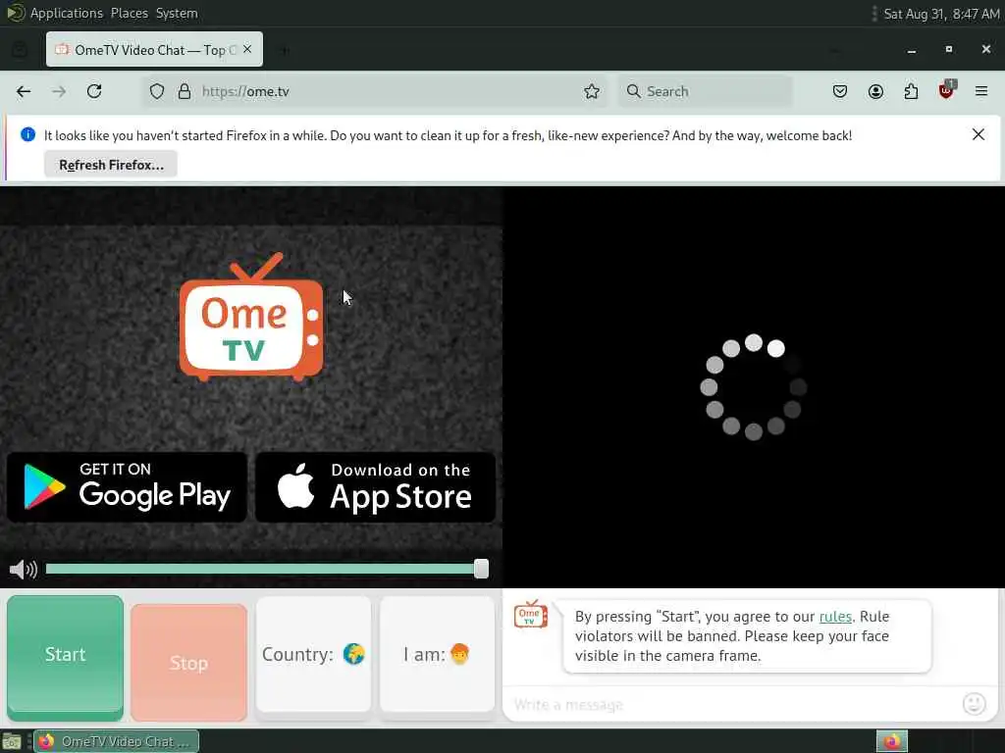Image resolution: width=1005 pixels, height=753 pixels.
Task: Open the Applications menu
Action: click(x=66, y=13)
